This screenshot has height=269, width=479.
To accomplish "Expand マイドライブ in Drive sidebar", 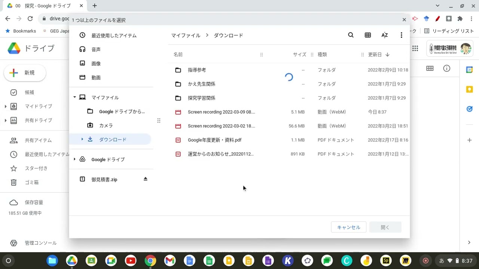I will click(6, 106).
